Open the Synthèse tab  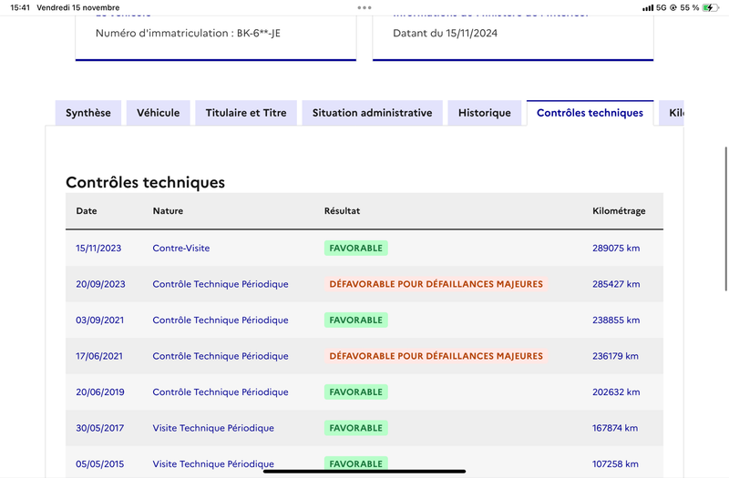point(87,113)
